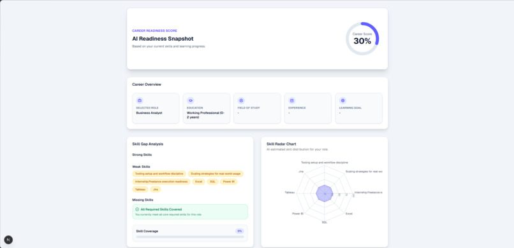
Task: Select the SQL weak skill tag
Action: 212,182
